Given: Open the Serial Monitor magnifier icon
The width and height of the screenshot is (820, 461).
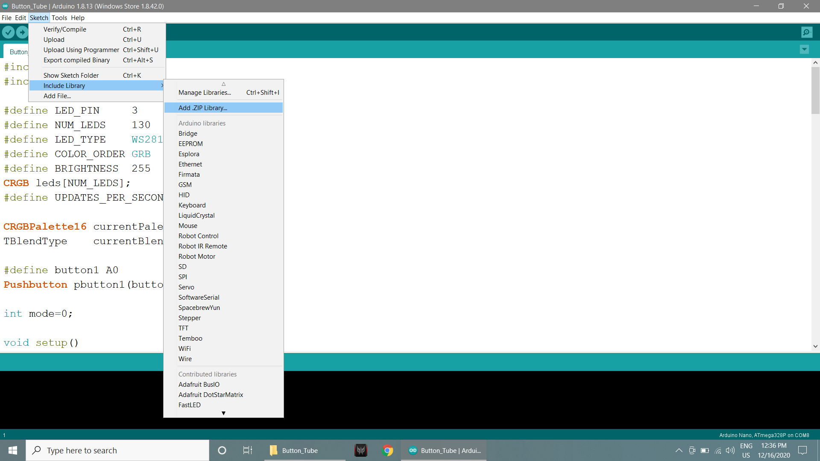Looking at the screenshot, I should [x=807, y=32].
